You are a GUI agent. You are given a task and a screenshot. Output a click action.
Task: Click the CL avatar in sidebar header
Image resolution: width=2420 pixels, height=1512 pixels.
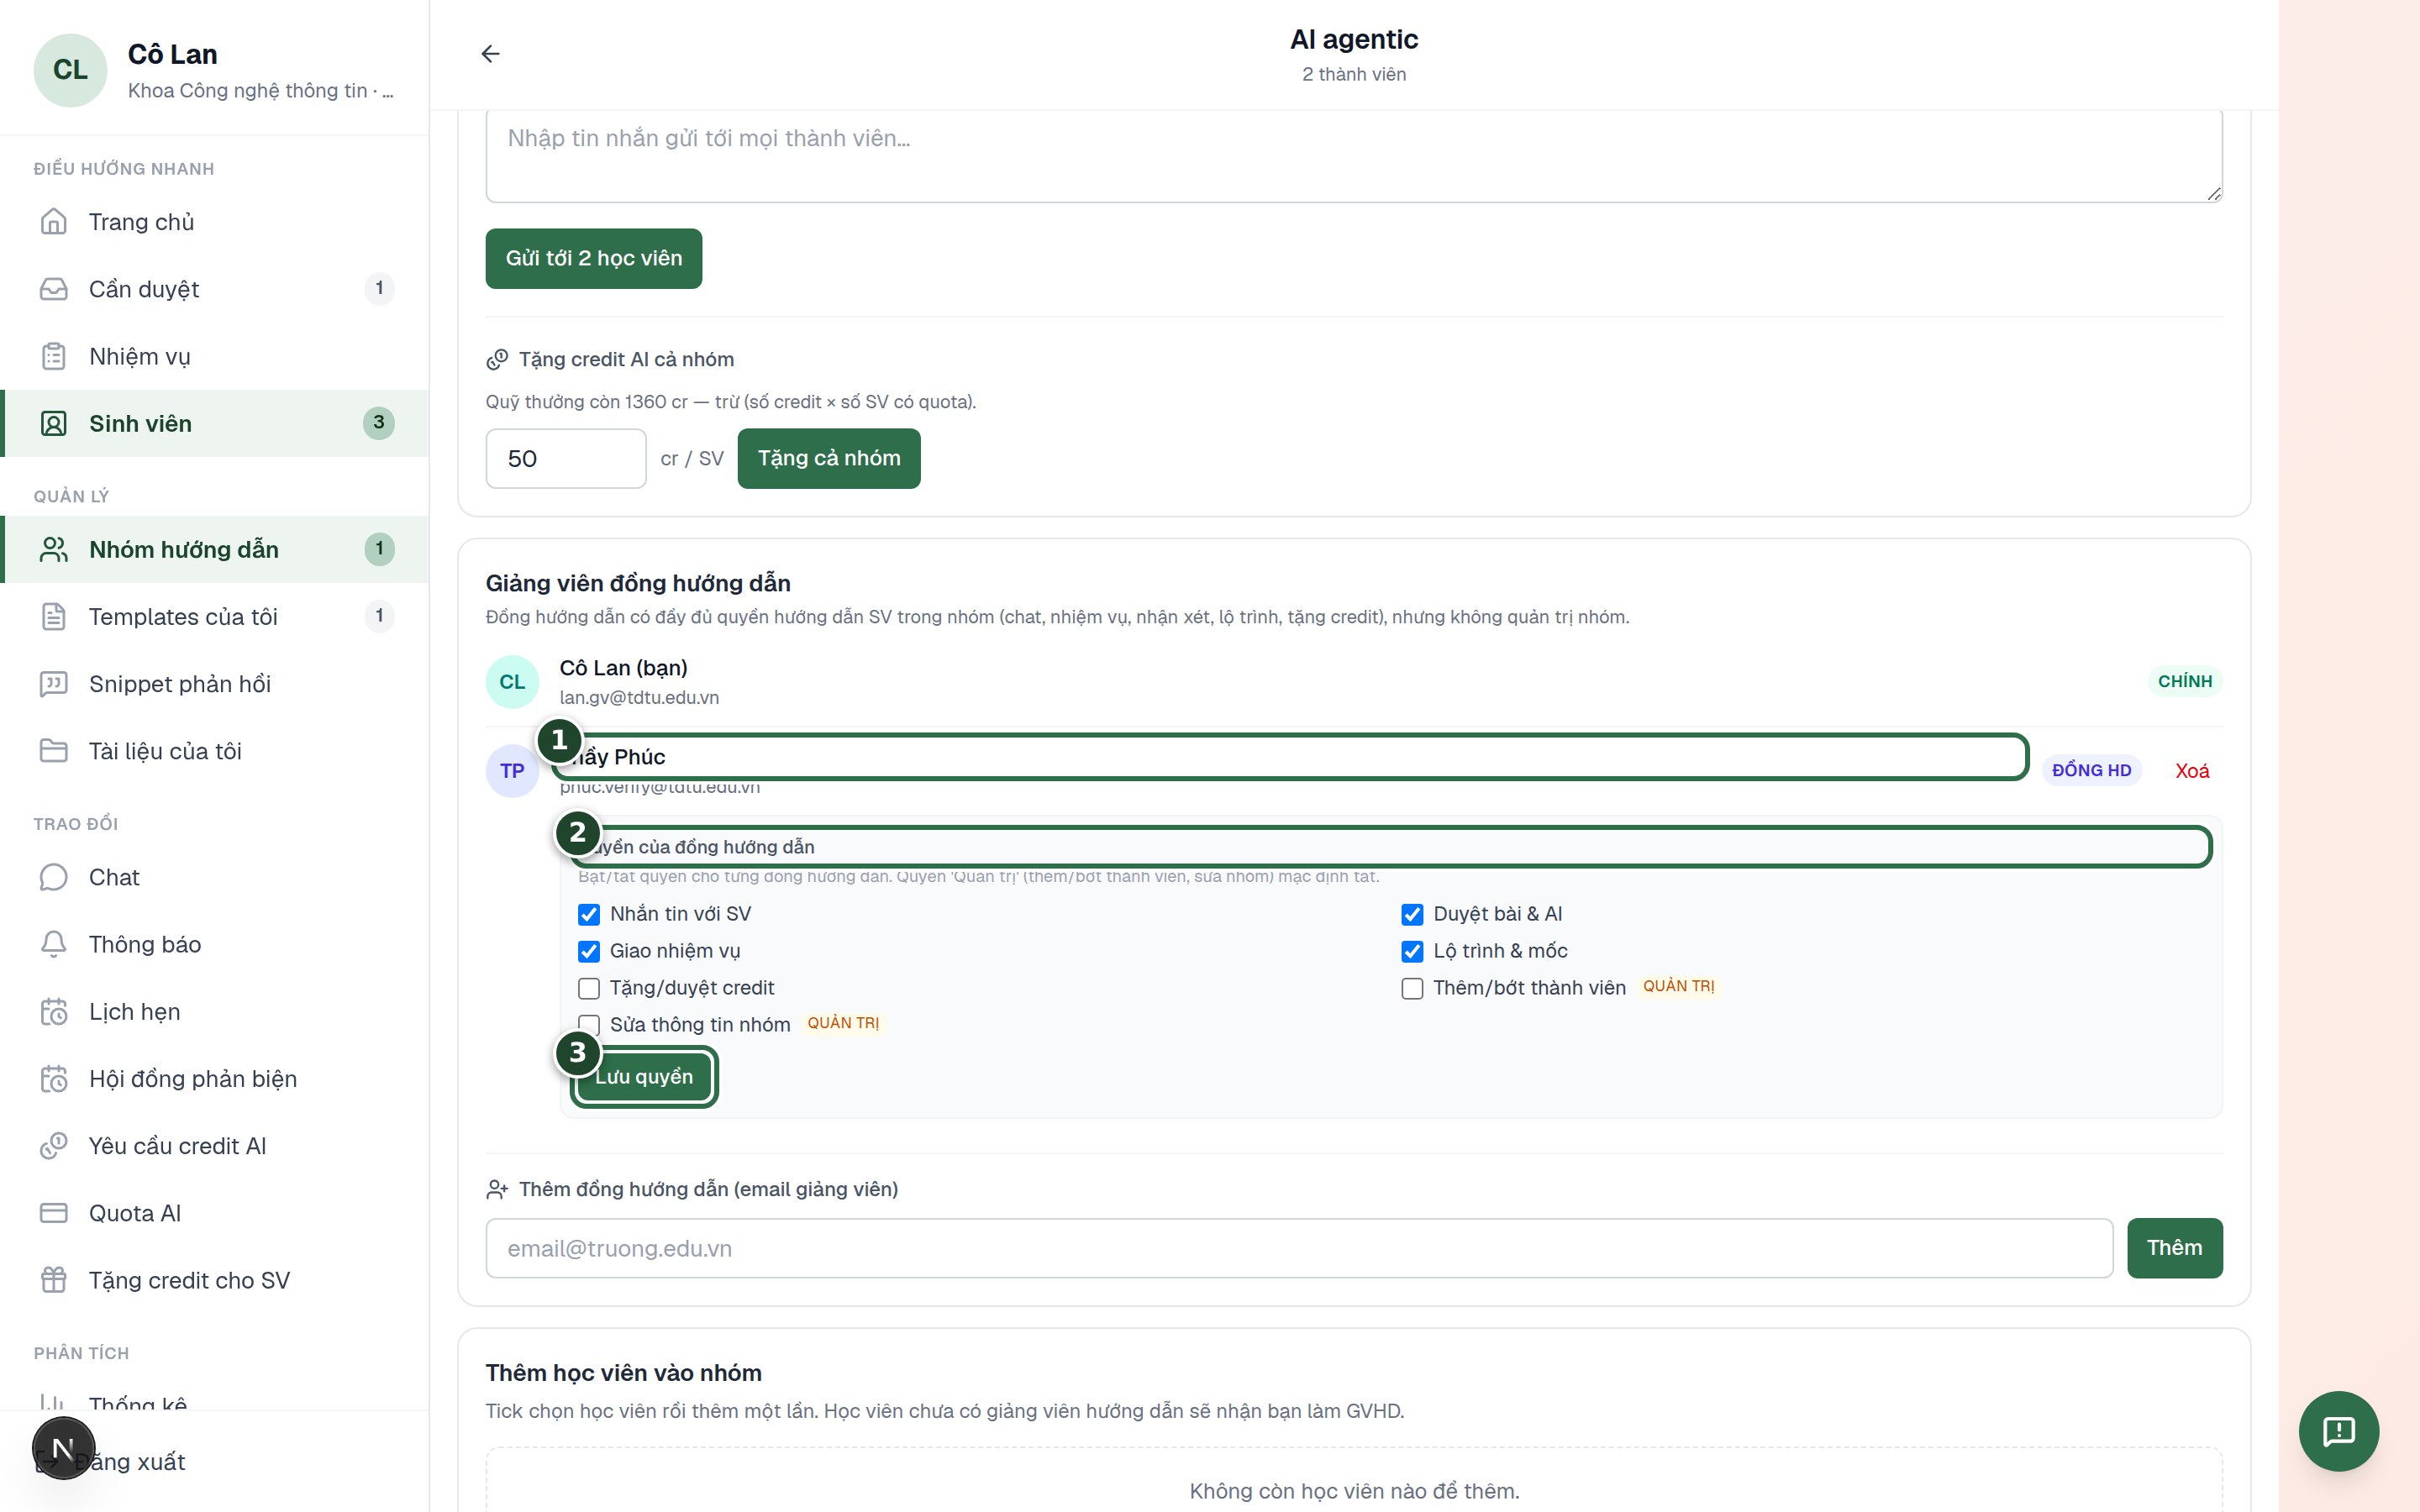coord(70,70)
